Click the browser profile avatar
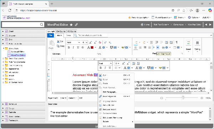The height and width of the screenshot is (129, 214). click(197, 10)
